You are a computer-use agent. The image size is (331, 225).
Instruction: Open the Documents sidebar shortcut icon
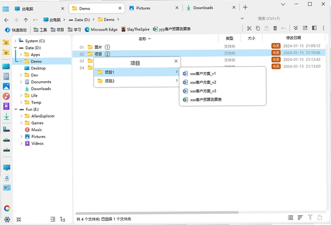click(x=6, y=76)
